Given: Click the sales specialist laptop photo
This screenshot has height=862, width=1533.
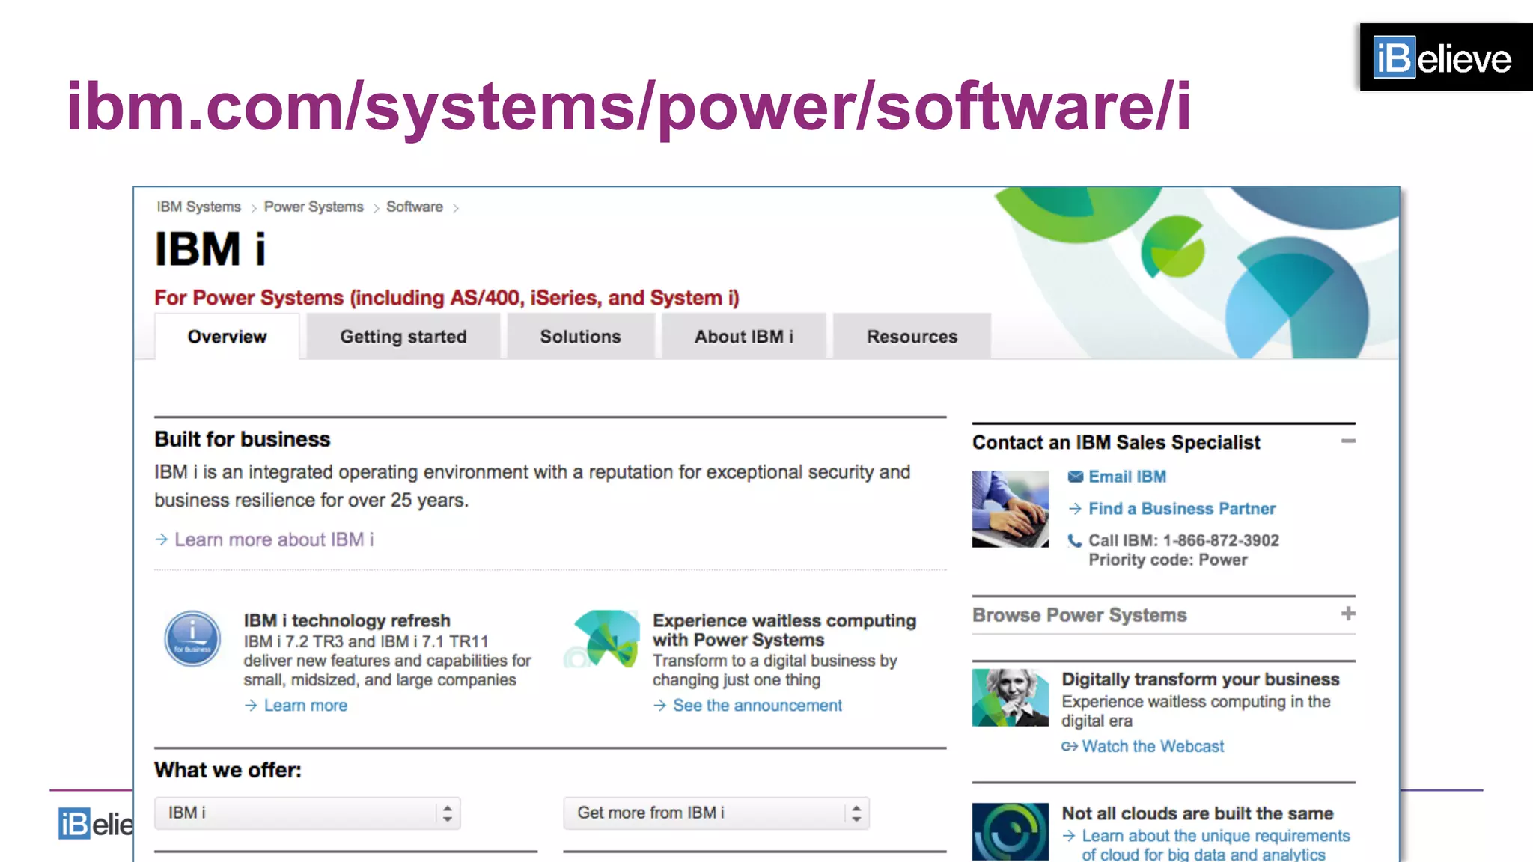Looking at the screenshot, I should tap(1011, 509).
